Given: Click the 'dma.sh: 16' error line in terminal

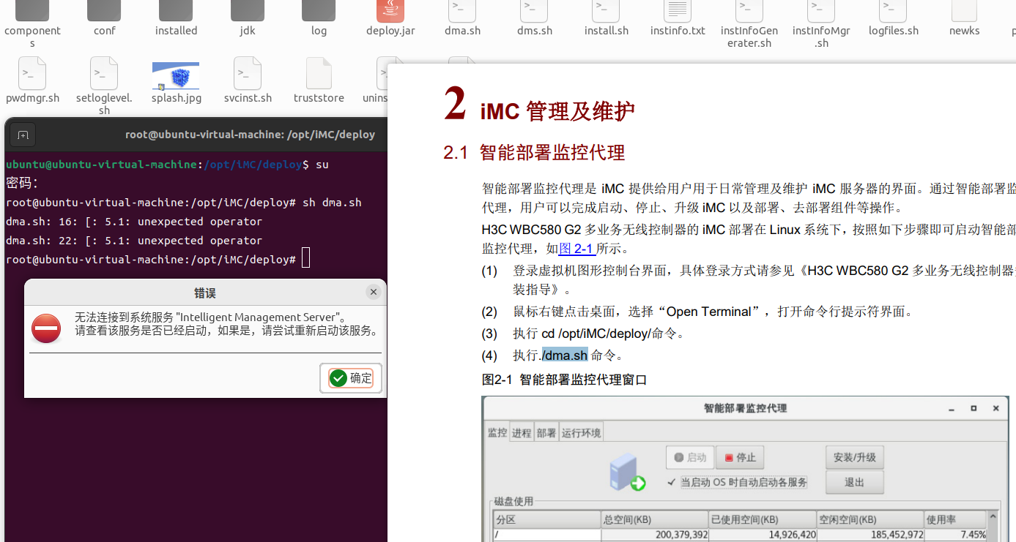Looking at the screenshot, I should point(134,222).
